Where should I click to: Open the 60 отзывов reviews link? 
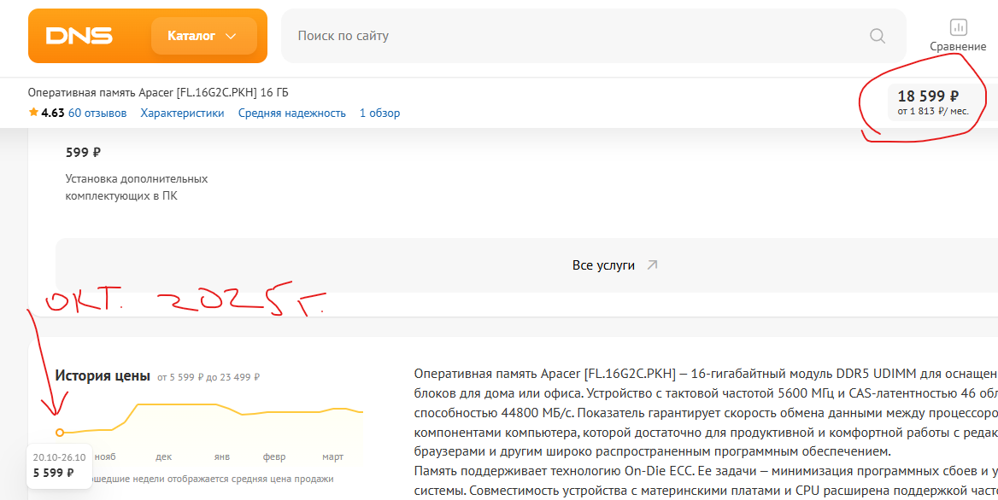[x=97, y=113]
